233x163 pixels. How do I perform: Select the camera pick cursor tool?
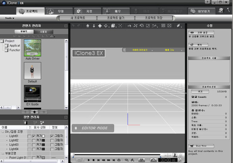[x=129, y=26]
